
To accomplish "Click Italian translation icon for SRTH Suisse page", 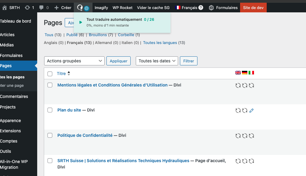I will coord(251,161).
